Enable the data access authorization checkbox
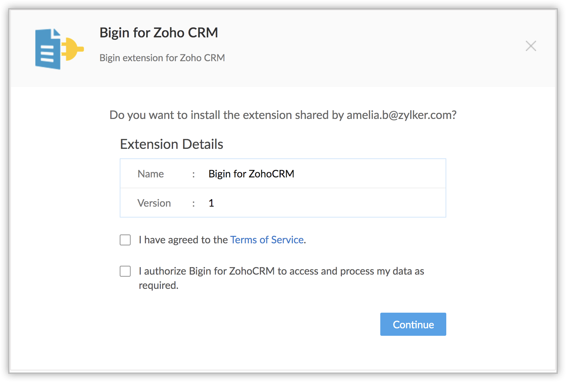Viewport: 566px width, 382px height. [125, 271]
